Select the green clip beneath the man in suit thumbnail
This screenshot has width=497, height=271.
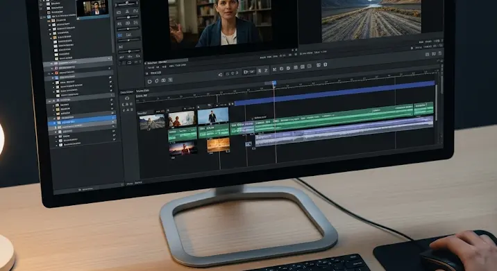pyautogui.click(x=213, y=131)
